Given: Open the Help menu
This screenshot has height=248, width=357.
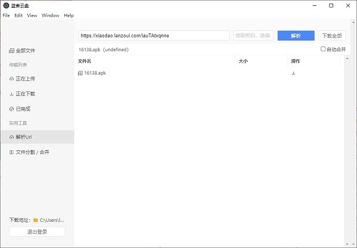Looking at the screenshot, I should (68, 15).
